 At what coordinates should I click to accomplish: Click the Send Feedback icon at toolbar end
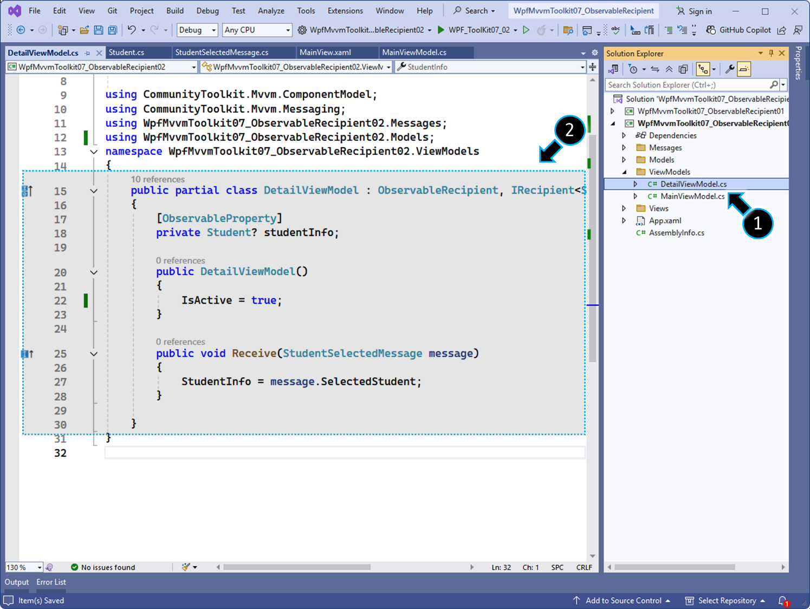798,30
